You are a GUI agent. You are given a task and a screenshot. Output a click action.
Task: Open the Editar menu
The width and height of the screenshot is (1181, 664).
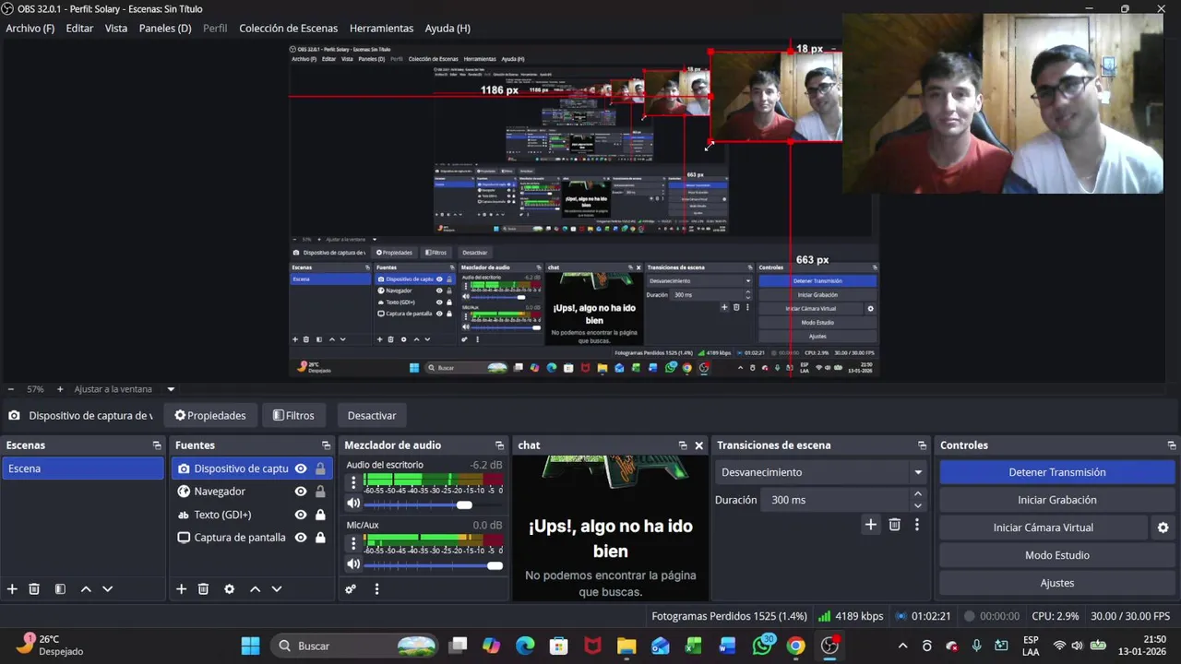pyautogui.click(x=79, y=29)
